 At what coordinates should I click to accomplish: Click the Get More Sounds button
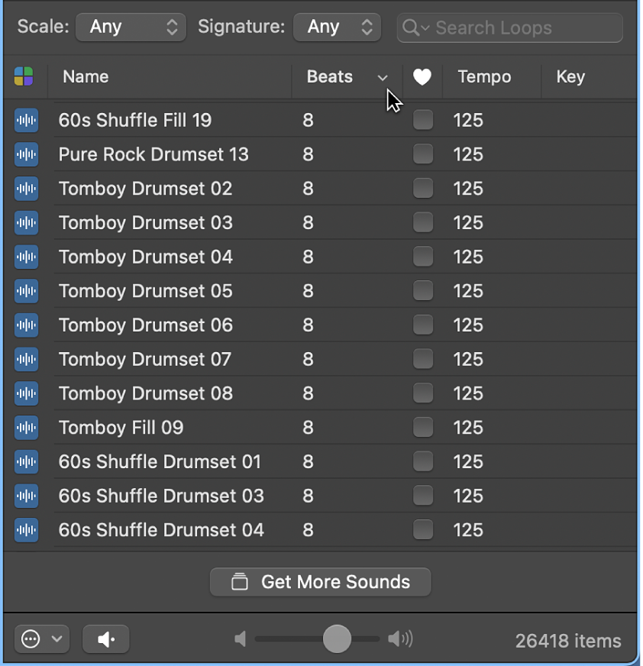(320, 581)
